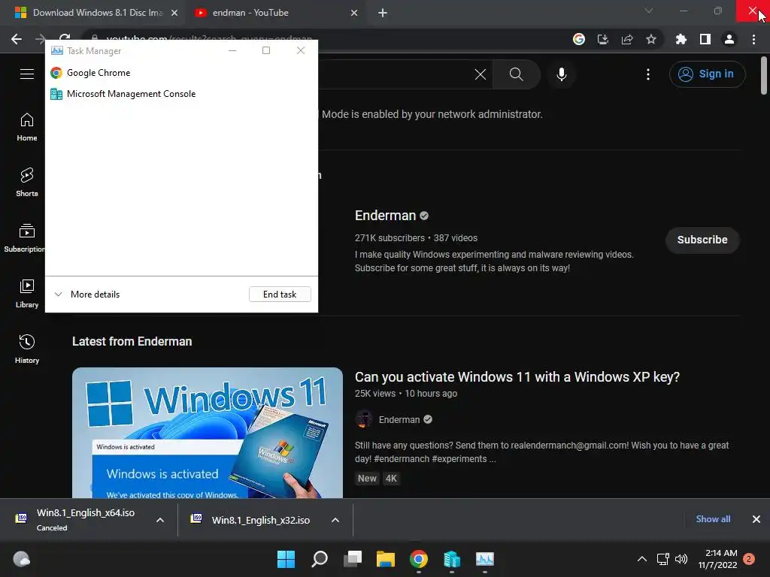The width and height of the screenshot is (770, 577).
Task: Bookmark this page with star icon
Action: [651, 39]
